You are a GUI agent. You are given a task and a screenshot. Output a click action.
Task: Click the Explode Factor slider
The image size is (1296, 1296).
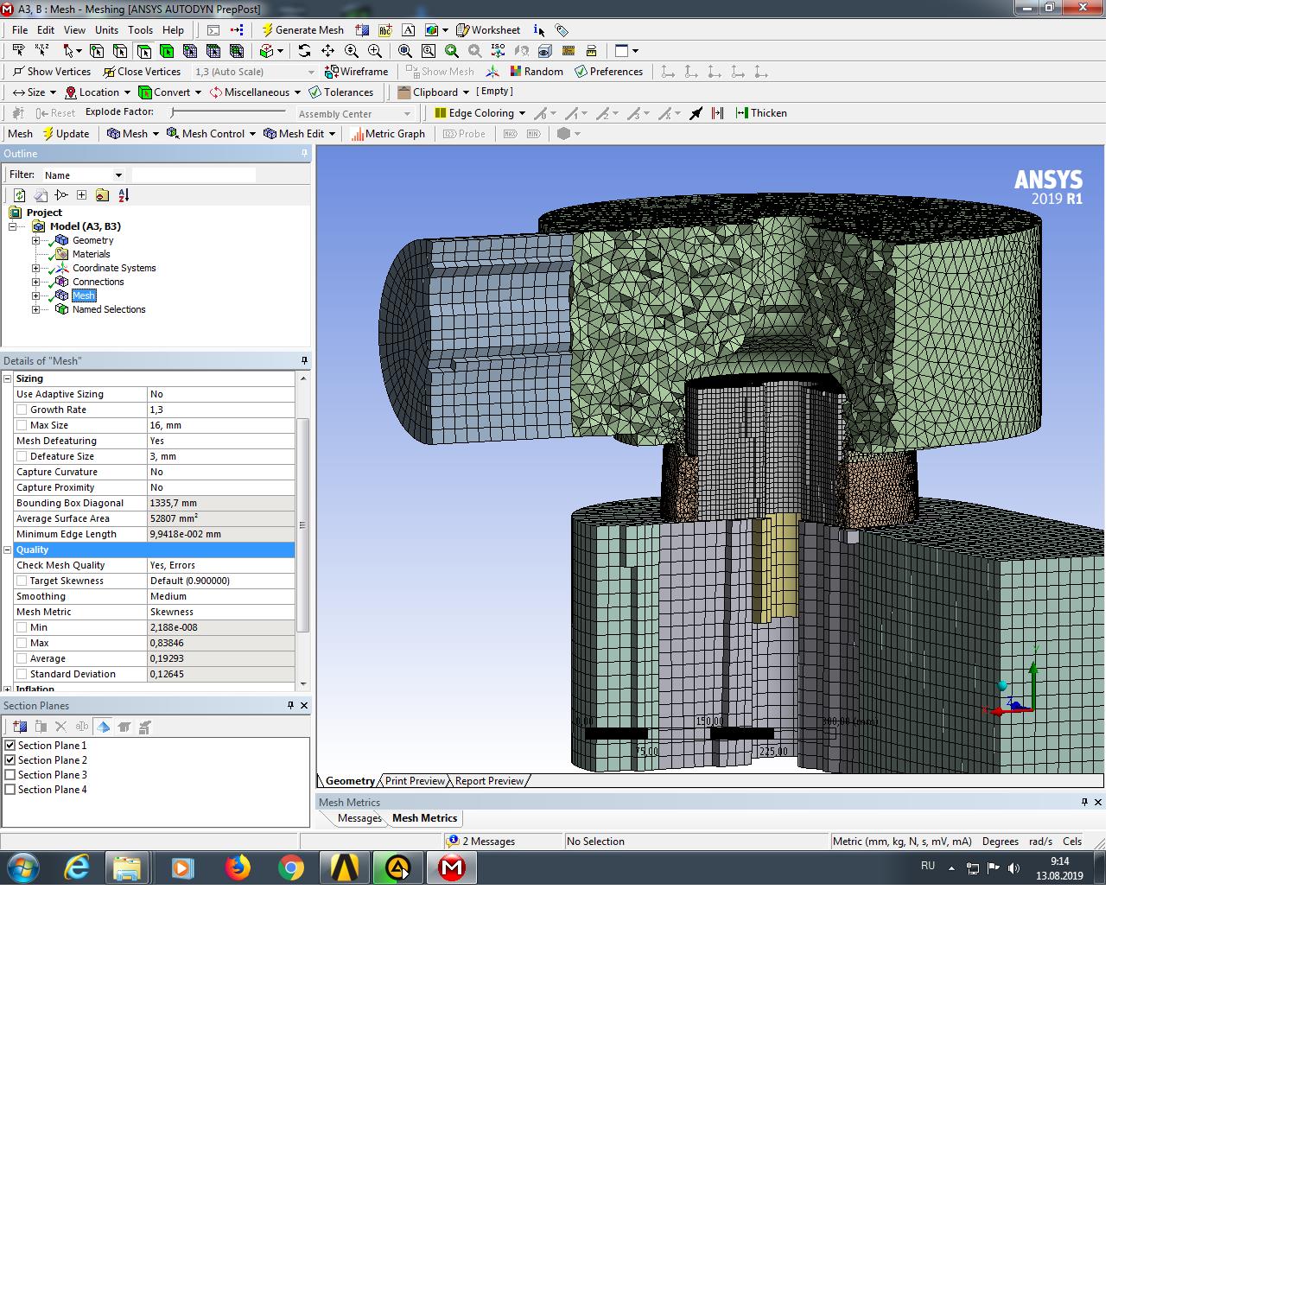pos(175,112)
